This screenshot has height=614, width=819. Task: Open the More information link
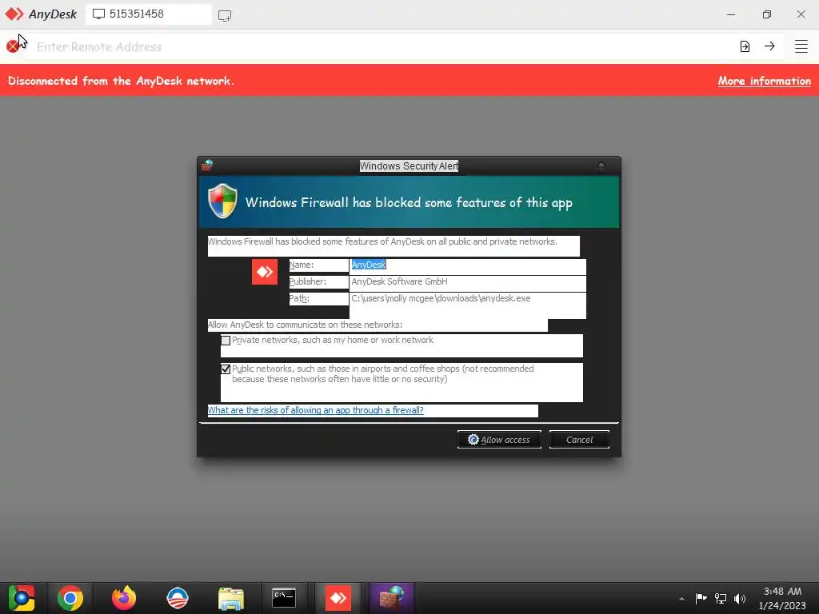tap(764, 81)
